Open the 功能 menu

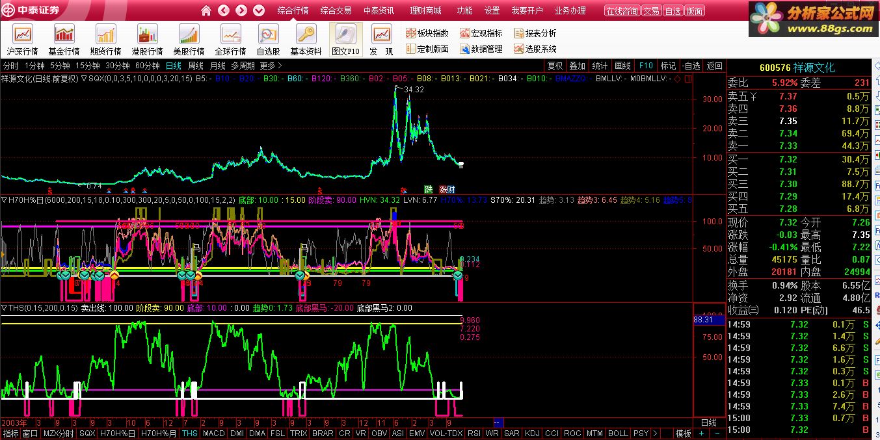pos(464,10)
